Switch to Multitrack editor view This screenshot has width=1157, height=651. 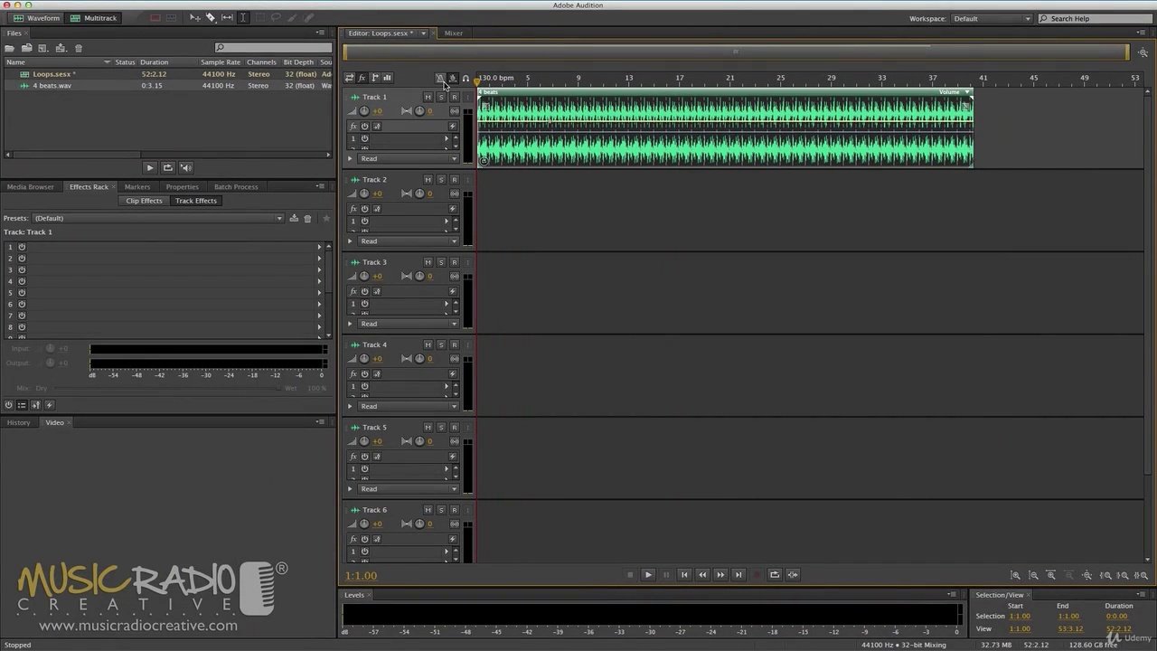(93, 18)
